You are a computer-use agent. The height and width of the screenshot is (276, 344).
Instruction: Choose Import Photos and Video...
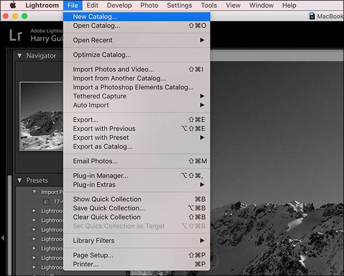[113, 69]
